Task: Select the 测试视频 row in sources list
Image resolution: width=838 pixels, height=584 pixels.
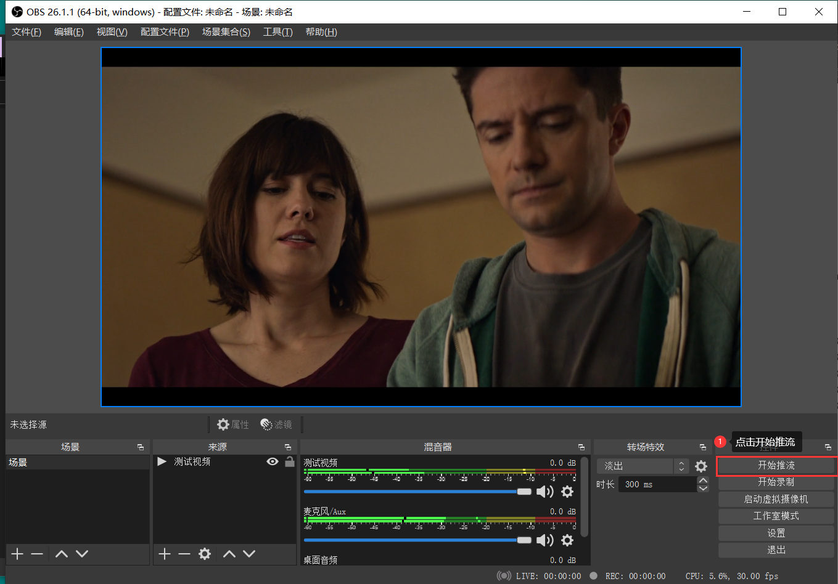Action: coord(225,461)
